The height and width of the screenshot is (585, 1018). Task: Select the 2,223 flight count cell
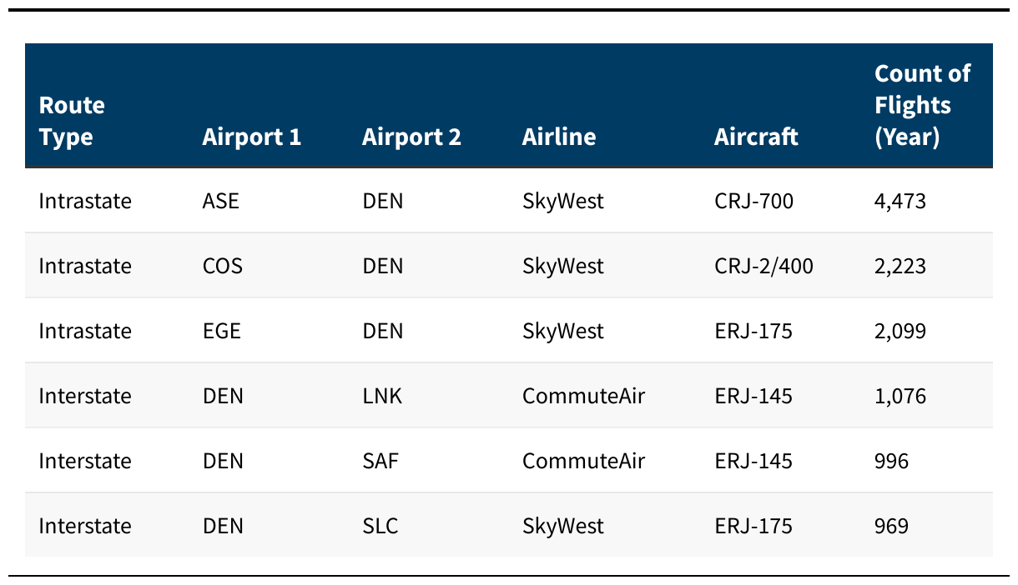point(900,266)
